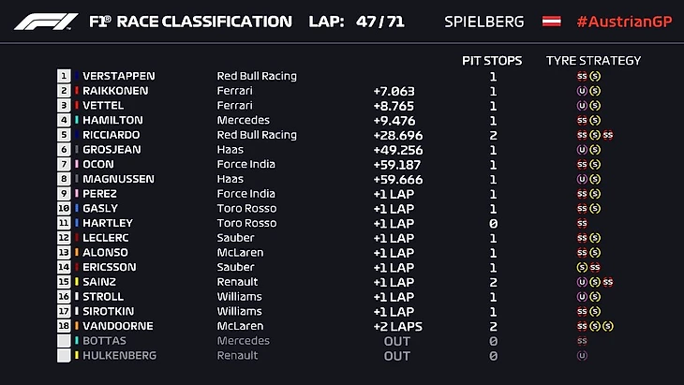Screen dimensions: 684x385
Task: Click Hulkenberg's ultrasoft tyre icon
Action: click(583, 356)
